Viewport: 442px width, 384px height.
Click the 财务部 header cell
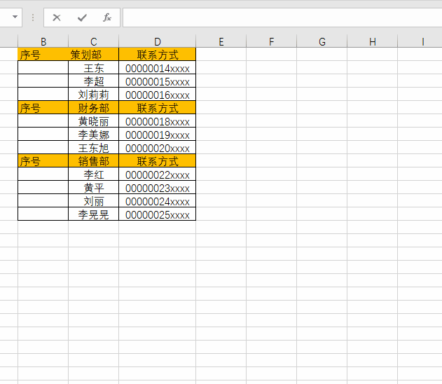tap(94, 107)
